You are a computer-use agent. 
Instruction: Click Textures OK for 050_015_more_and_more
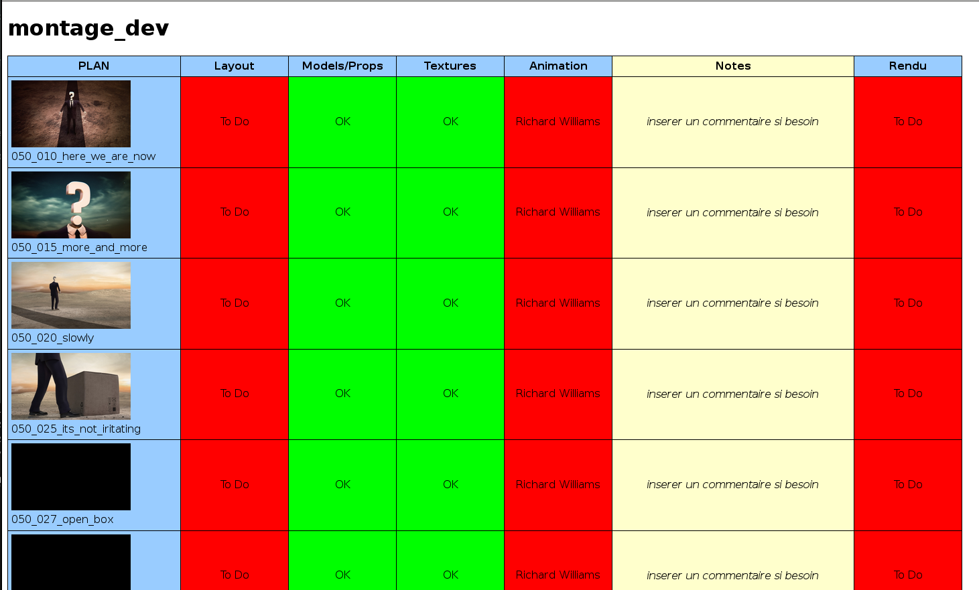point(450,212)
